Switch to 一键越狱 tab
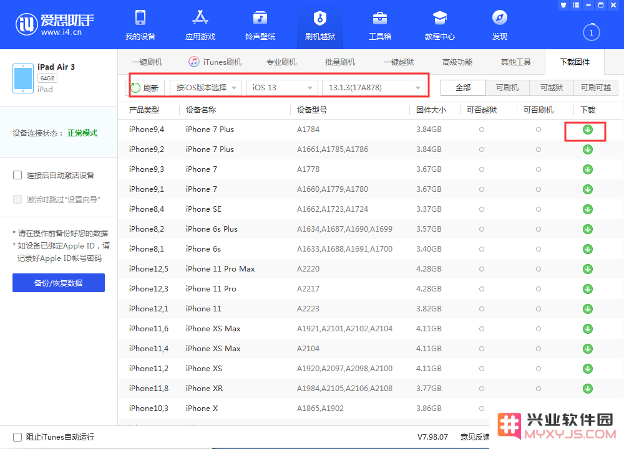 point(399,62)
